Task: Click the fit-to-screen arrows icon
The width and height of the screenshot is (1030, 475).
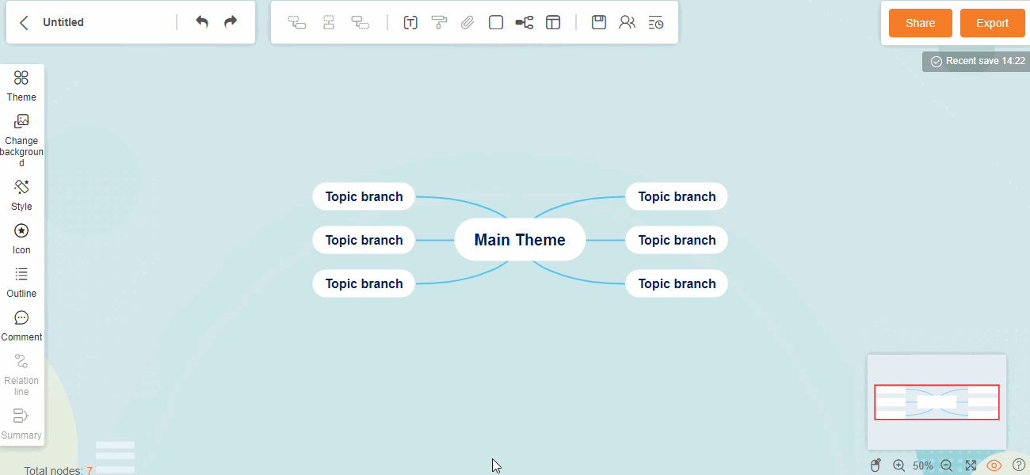Action: click(x=971, y=465)
